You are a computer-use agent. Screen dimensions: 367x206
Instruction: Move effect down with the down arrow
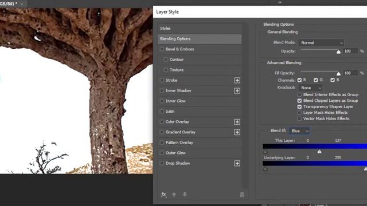(185, 195)
